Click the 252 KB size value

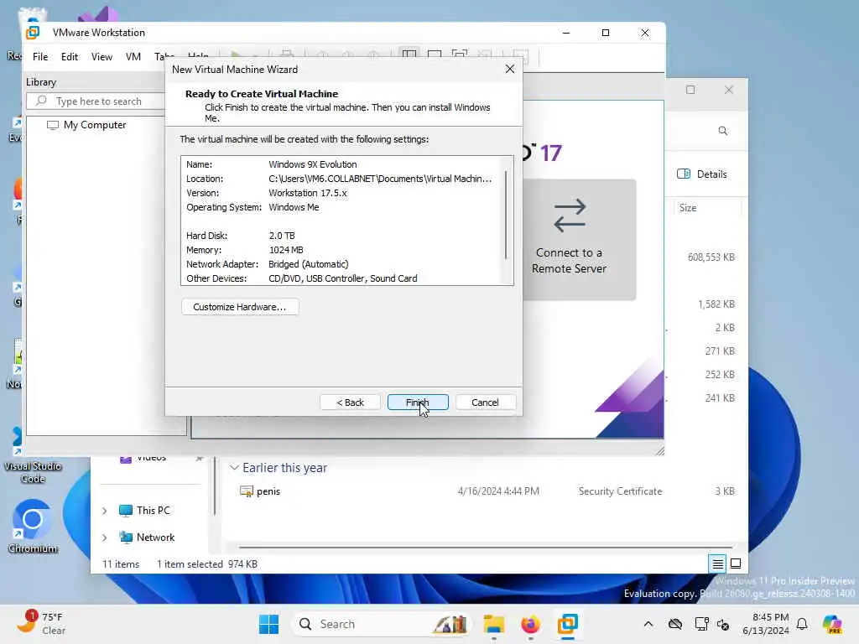click(720, 375)
